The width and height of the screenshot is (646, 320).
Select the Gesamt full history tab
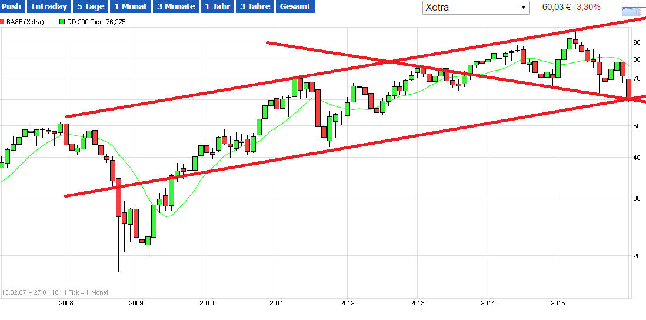(295, 6)
